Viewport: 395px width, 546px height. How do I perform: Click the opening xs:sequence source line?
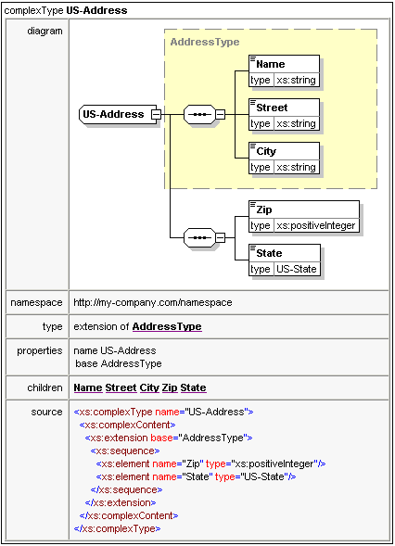pos(125,451)
